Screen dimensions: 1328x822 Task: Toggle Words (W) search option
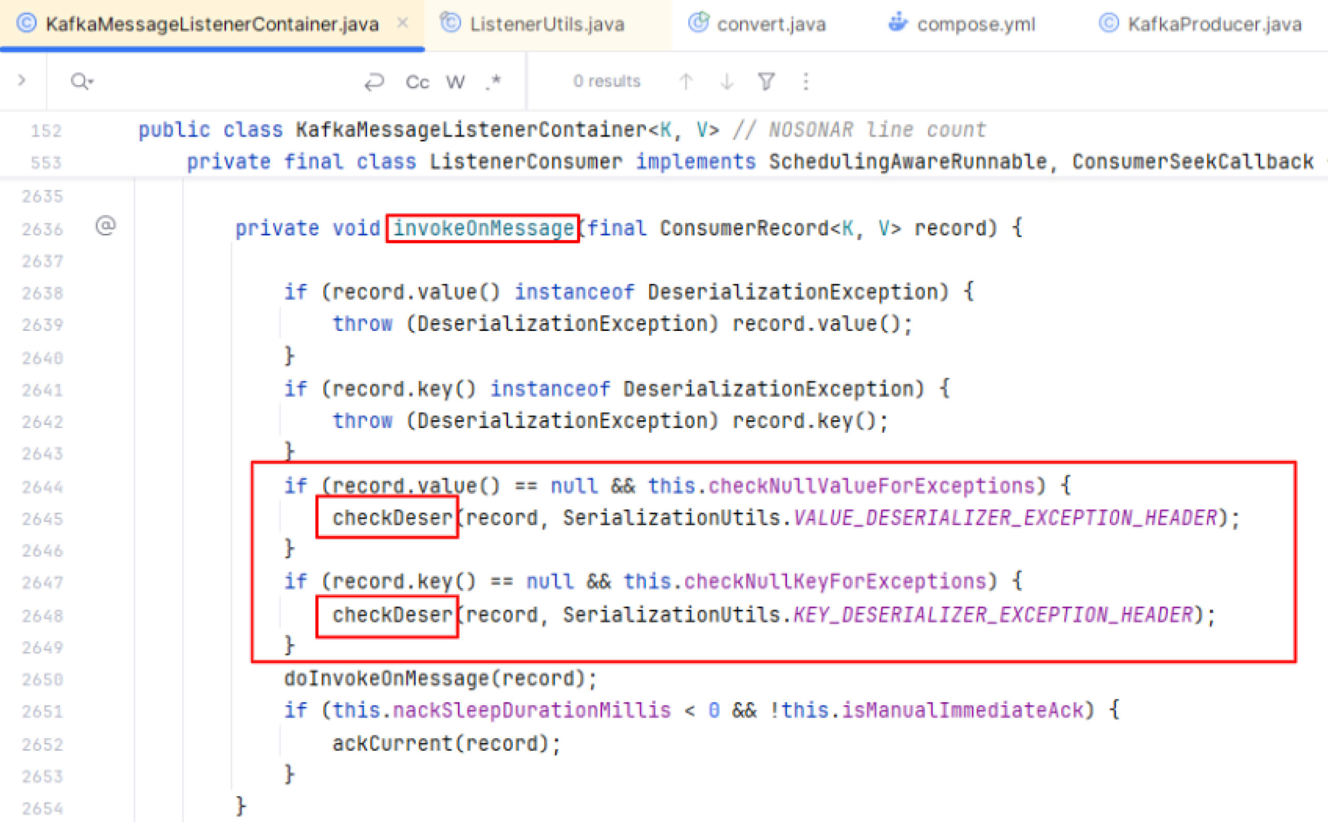click(x=455, y=82)
